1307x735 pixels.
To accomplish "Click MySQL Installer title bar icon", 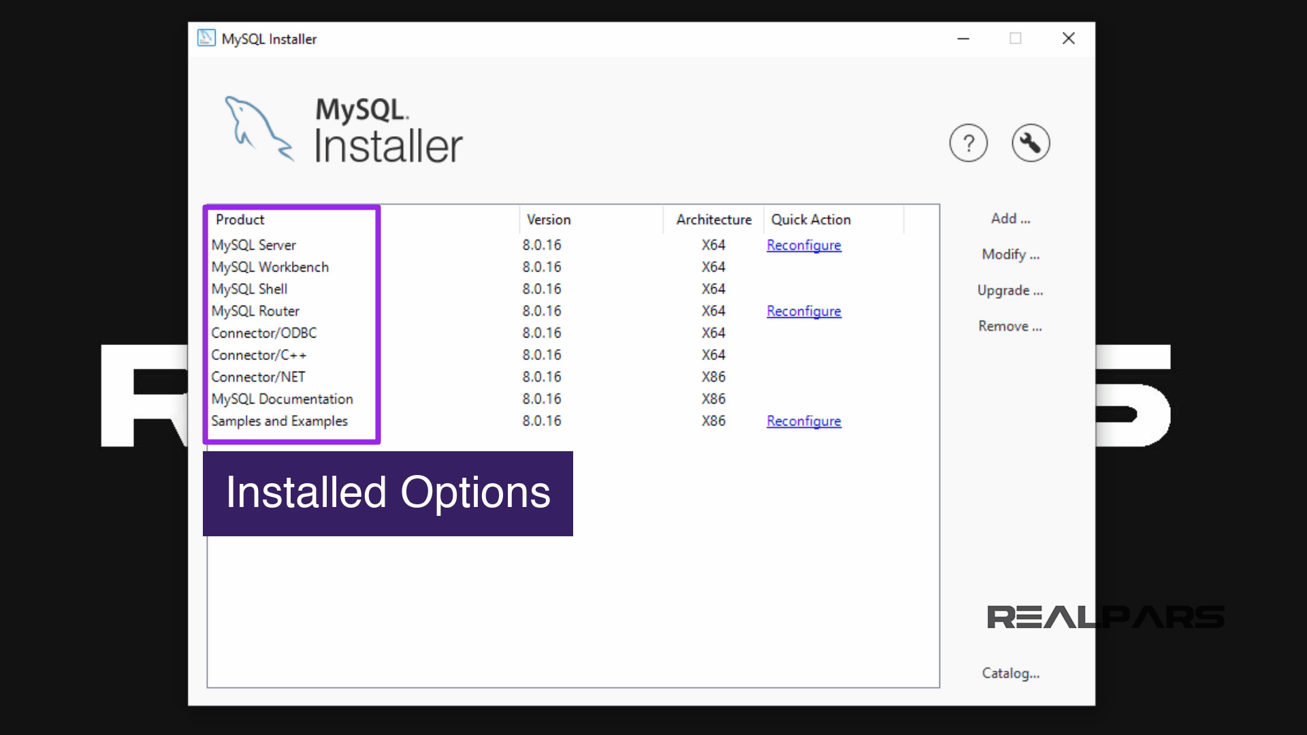I will (x=206, y=38).
